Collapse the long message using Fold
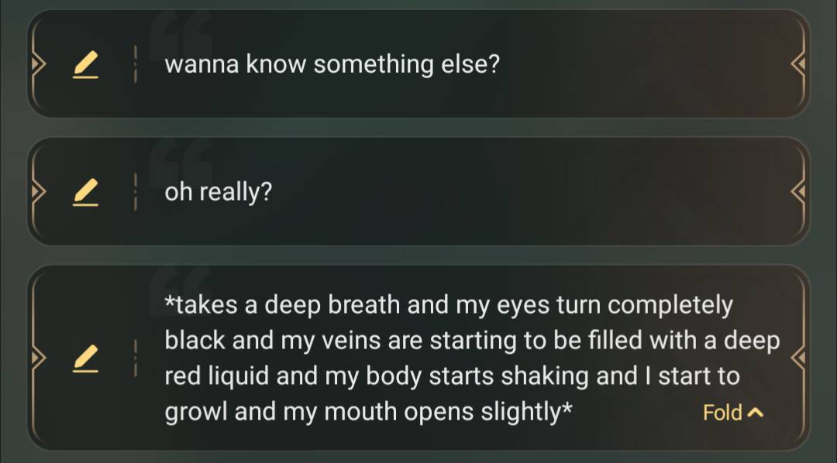 tap(722, 413)
